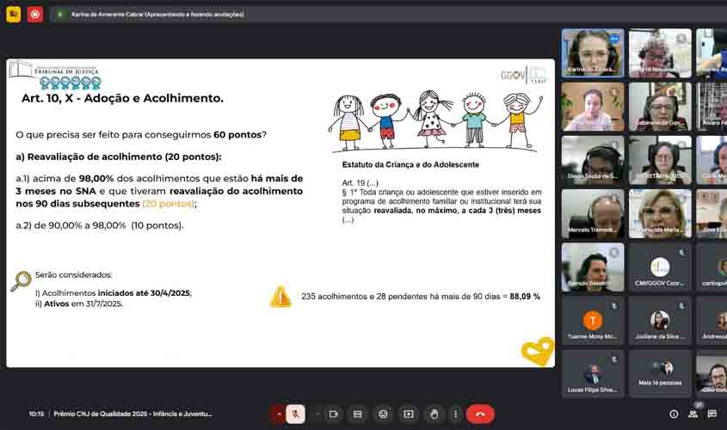Image resolution: width=727 pixels, height=430 pixels.
Task: Show the participants list panel
Action: pos(693,414)
